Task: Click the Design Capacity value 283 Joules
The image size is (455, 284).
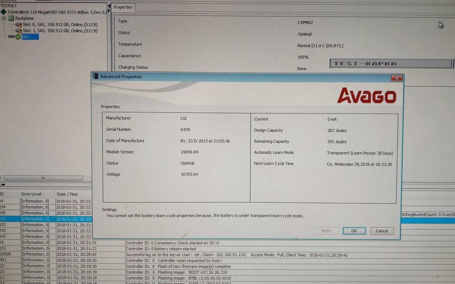Action: 337,131
